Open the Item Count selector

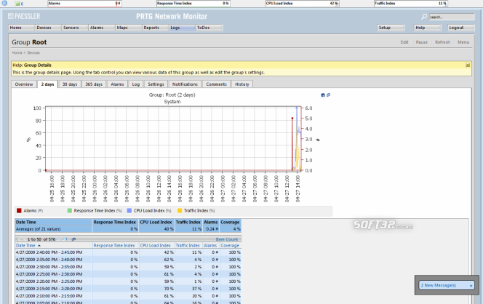click(x=227, y=239)
